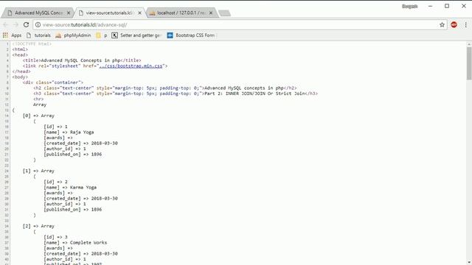Open the Bootstrap CSS Form bookmark
The width and height of the screenshot is (472, 265).
tap(191, 35)
